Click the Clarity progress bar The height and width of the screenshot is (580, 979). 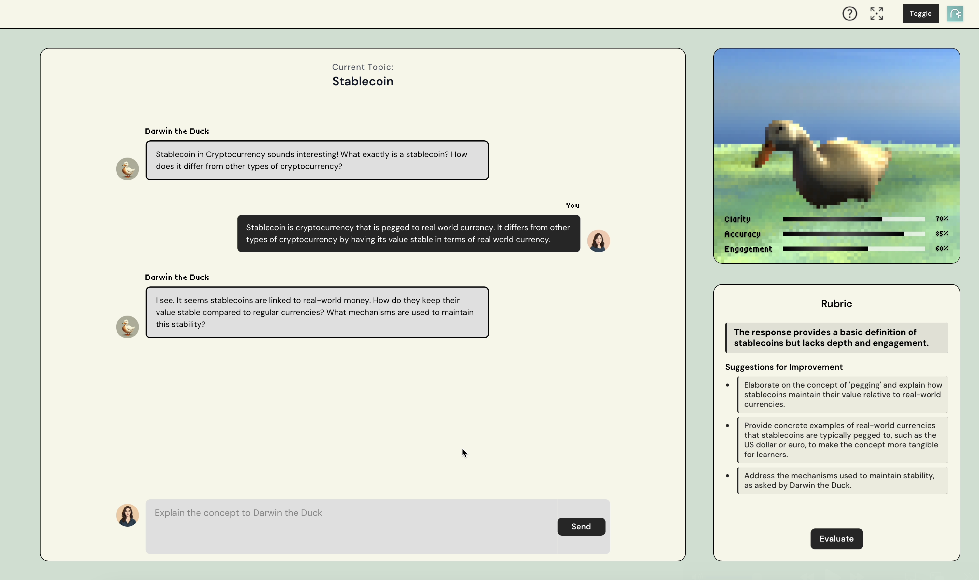pos(853,219)
